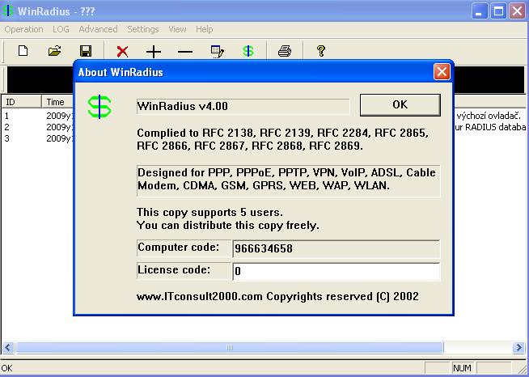This screenshot has width=529, height=377.
Task: Close the WinRadius main window
Action: pyautogui.click(x=518, y=11)
